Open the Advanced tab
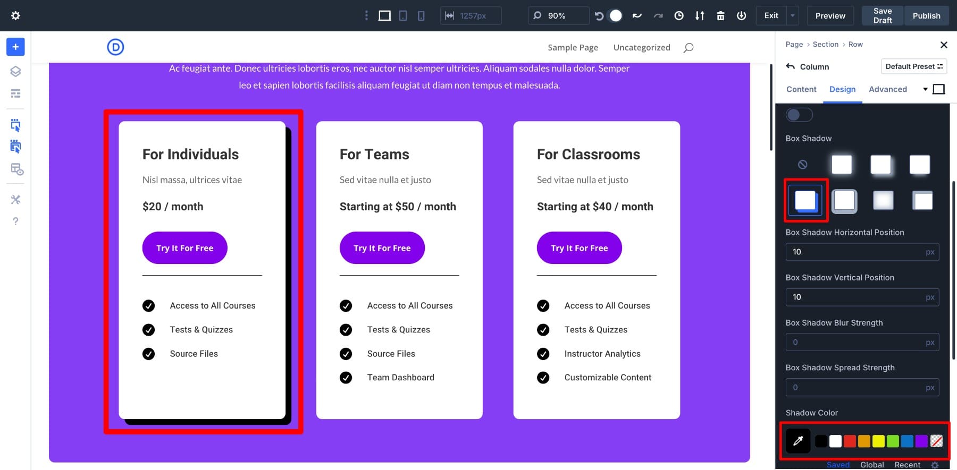The image size is (957, 470). [x=887, y=89]
